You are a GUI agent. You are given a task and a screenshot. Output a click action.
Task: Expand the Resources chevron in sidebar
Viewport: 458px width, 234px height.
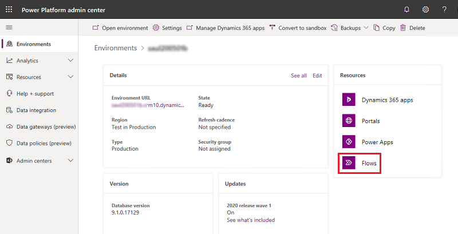coord(70,77)
